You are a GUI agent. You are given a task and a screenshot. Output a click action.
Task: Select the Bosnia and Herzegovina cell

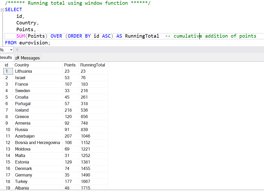[37, 142]
